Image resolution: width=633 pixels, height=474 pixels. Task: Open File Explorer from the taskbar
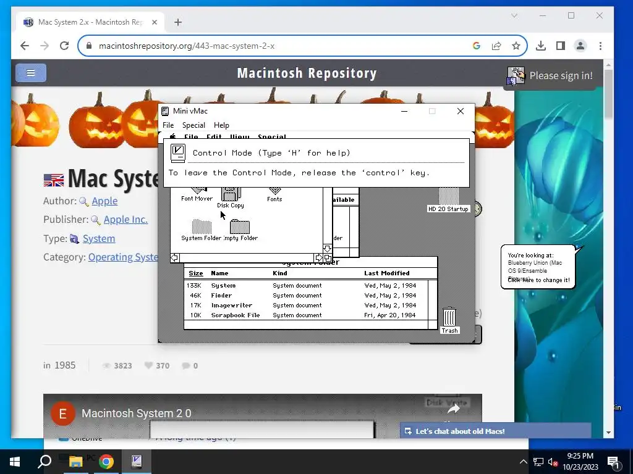pyautogui.click(x=75, y=462)
